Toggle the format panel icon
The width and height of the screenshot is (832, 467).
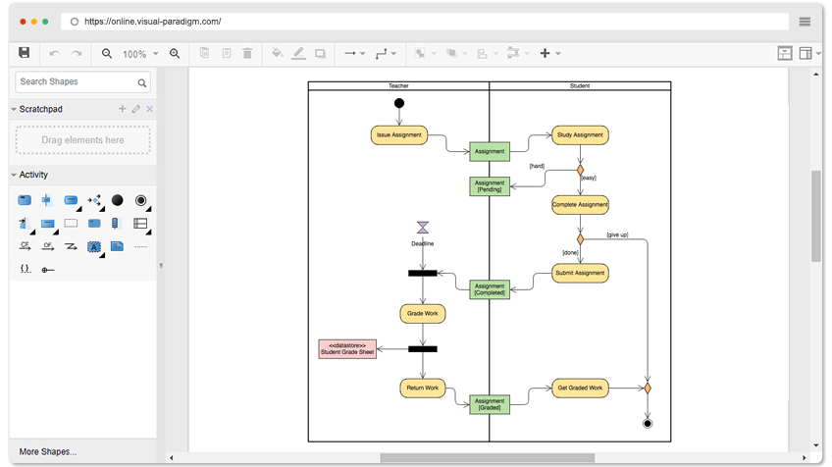785,53
